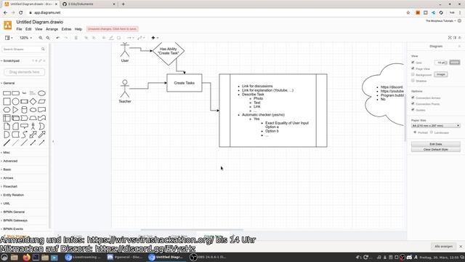Click unsaved changes save notice

pyautogui.click(x=112, y=29)
